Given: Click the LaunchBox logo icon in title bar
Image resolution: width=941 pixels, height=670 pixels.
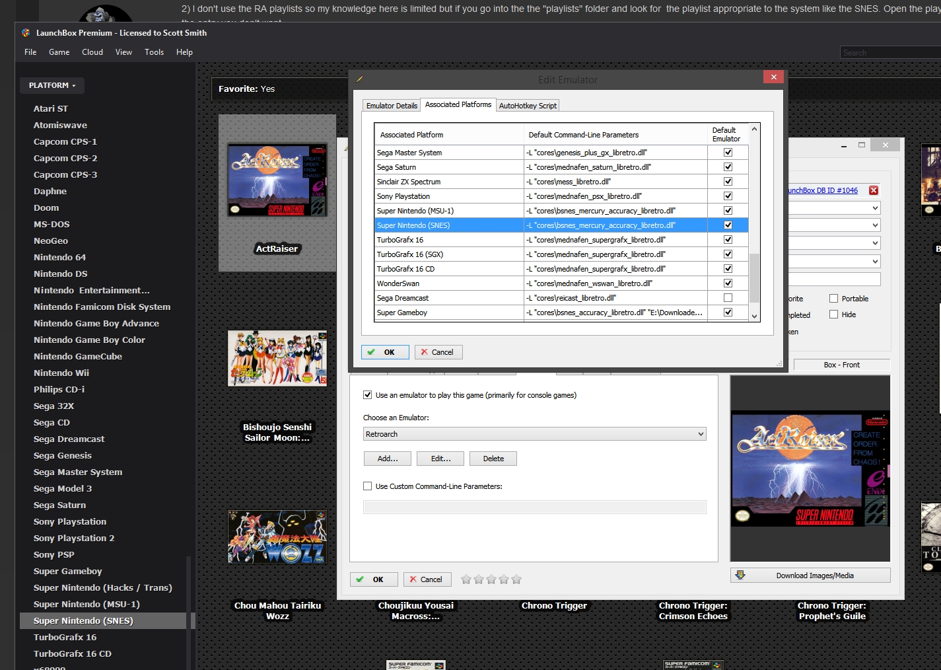Looking at the screenshot, I should (x=26, y=32).
